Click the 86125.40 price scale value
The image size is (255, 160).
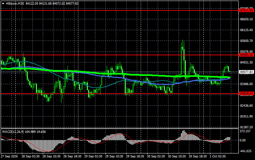point(247,30)
